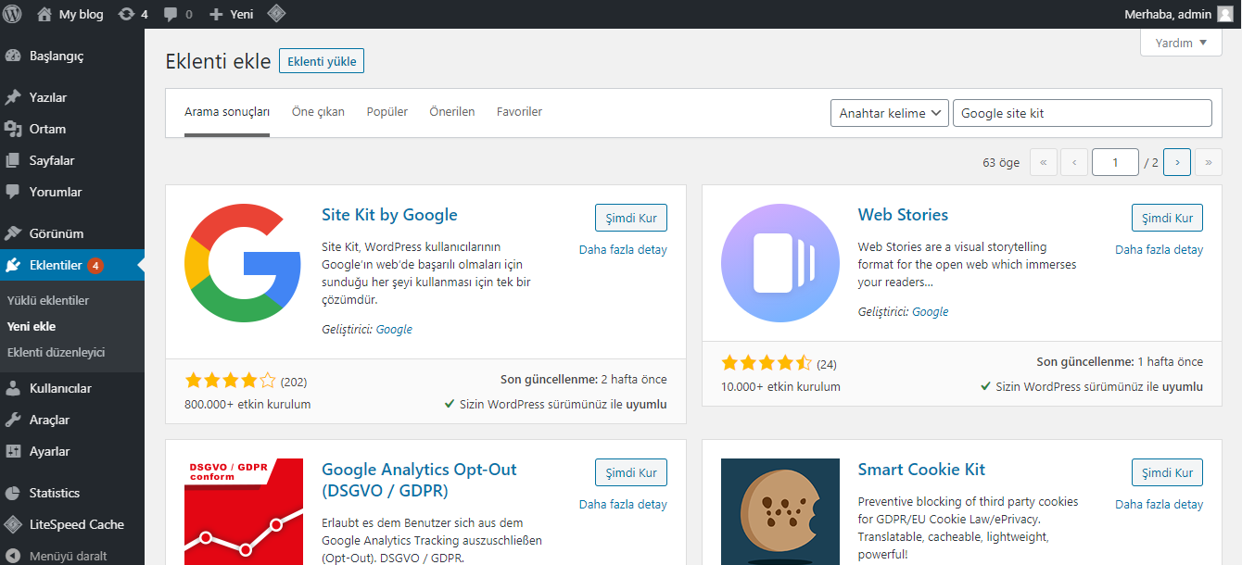Open the Smart Cookie Kit title link
This screenshot has width=1242, height=565.
[x=921, y=470]
